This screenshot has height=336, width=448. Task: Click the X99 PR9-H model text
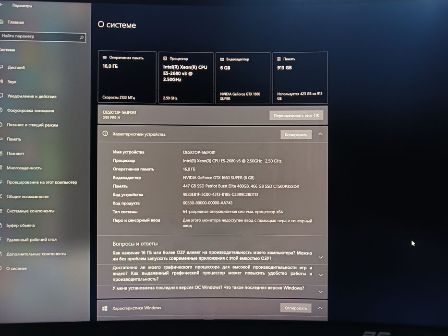click(111, 118)
